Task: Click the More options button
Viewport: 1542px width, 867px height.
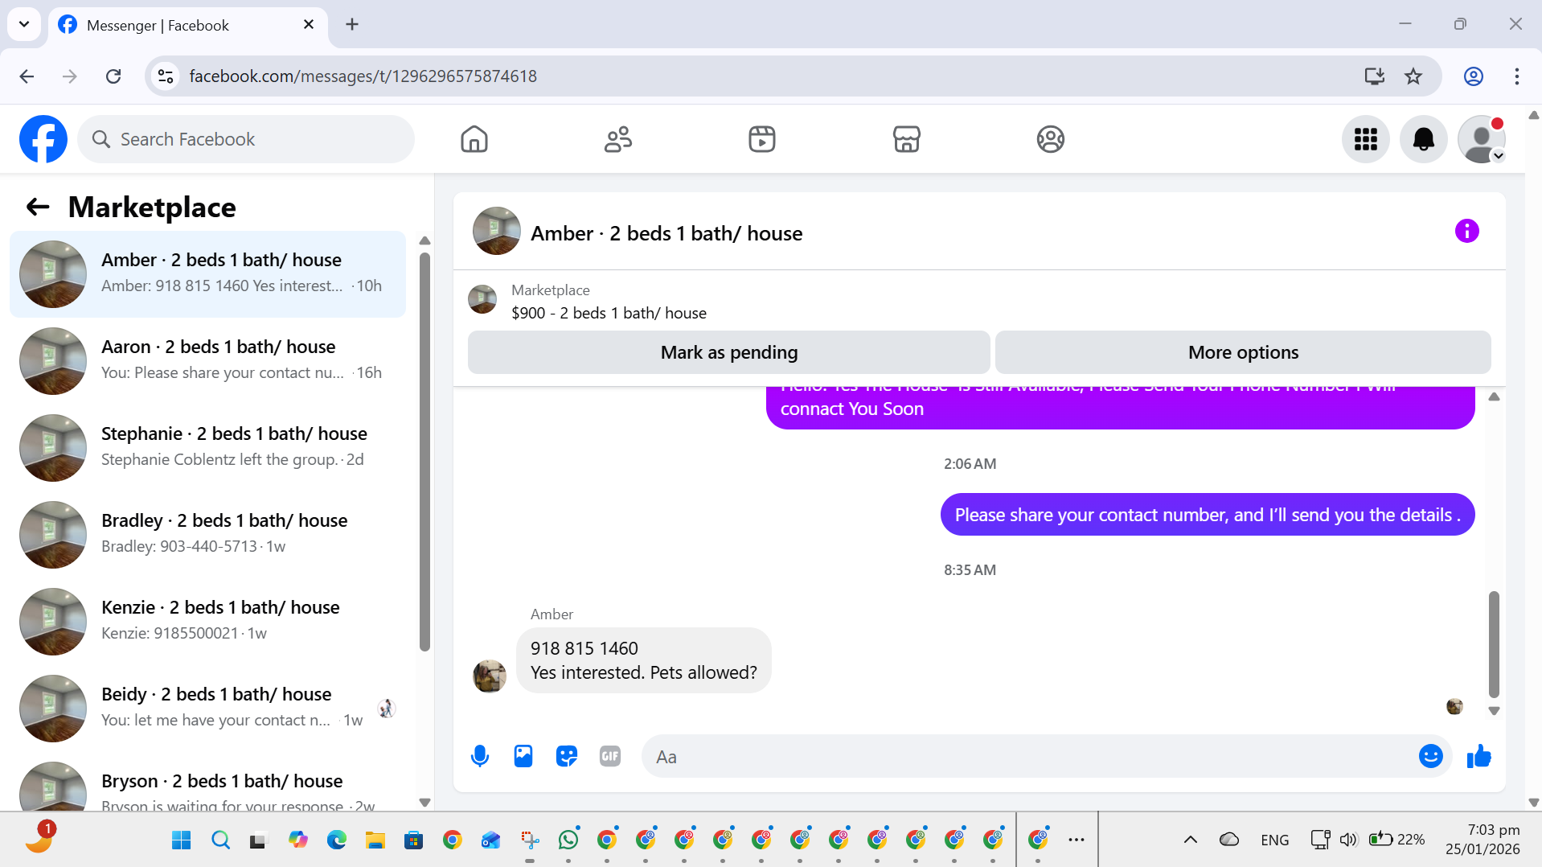Action: pyautogui.click(x=1243, y=352)
